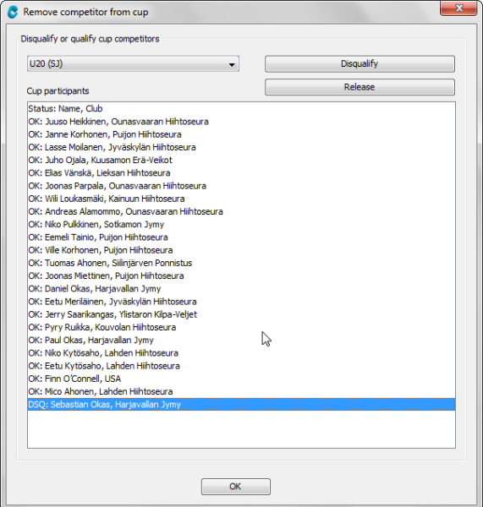Select Mico Ahonen, Lahden Hiihtoseura
Image resolution: width=483 pixels, height=507 pixels.
[241, 391]
